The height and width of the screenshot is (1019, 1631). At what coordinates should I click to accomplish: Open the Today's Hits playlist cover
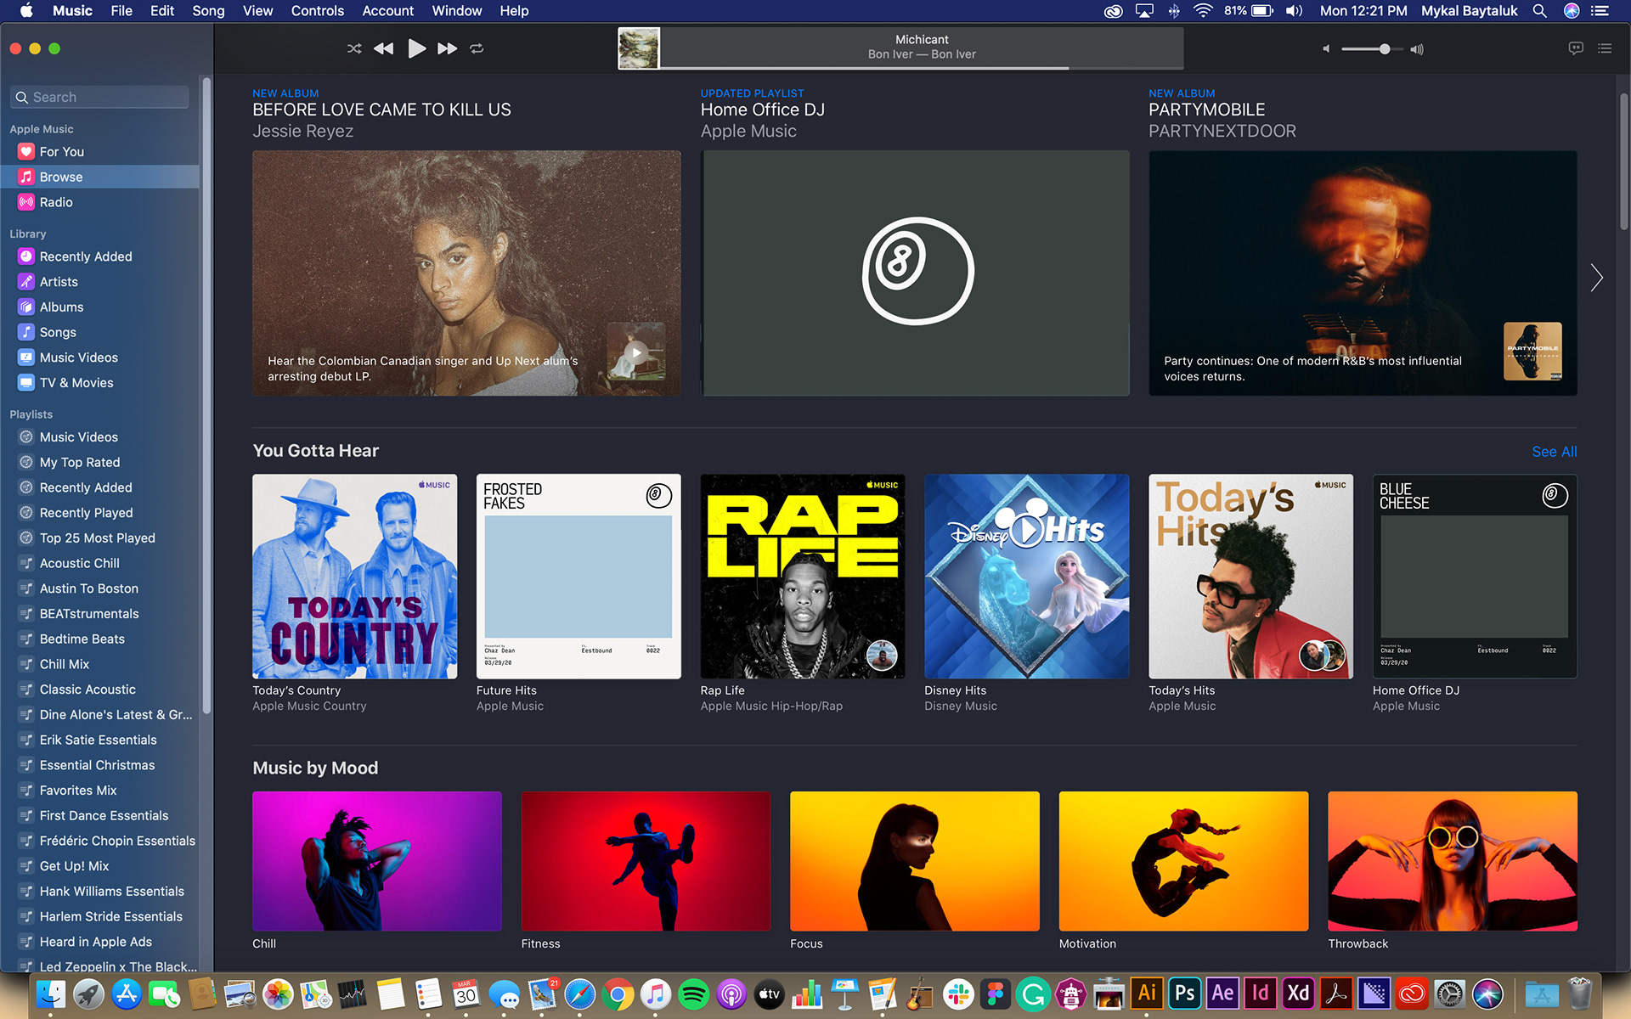tap(1251, 577)
